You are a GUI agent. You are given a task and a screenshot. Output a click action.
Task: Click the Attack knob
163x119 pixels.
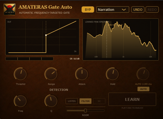click(x=82, y=74)
